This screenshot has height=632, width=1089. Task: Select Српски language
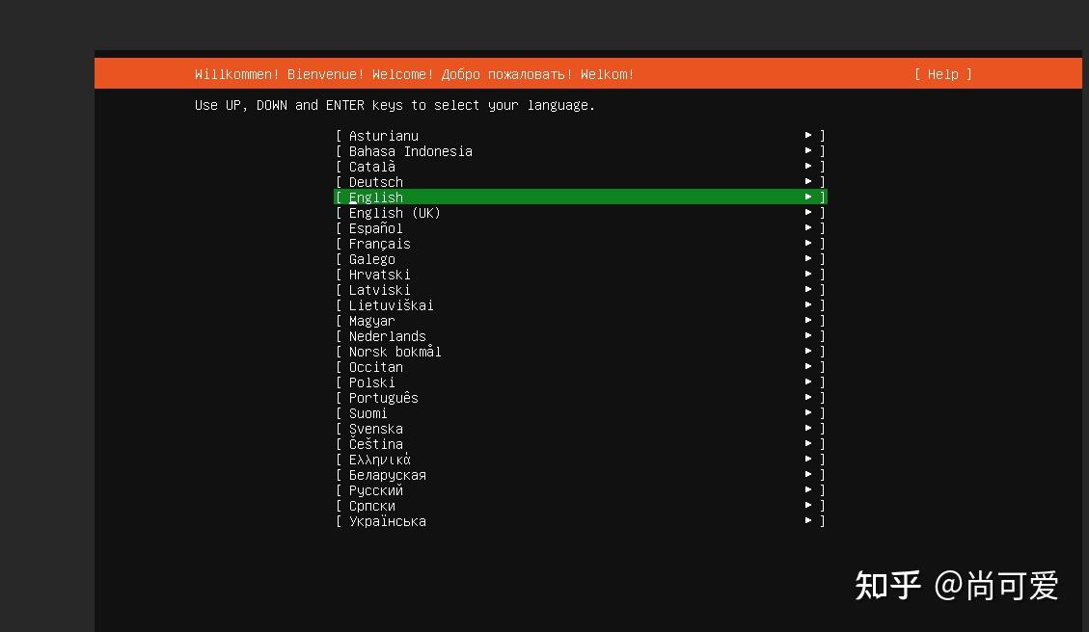tap(581, 506)
